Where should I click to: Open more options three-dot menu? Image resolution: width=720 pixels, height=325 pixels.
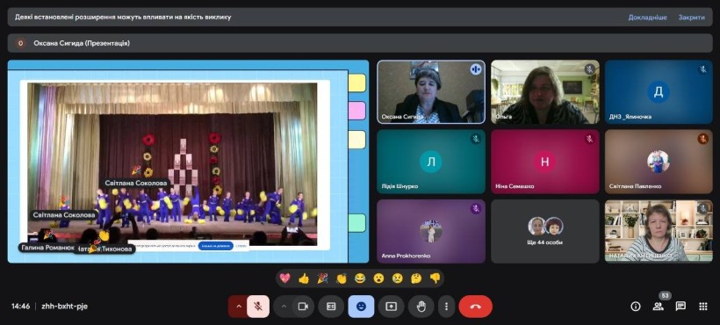coord(446,307)
